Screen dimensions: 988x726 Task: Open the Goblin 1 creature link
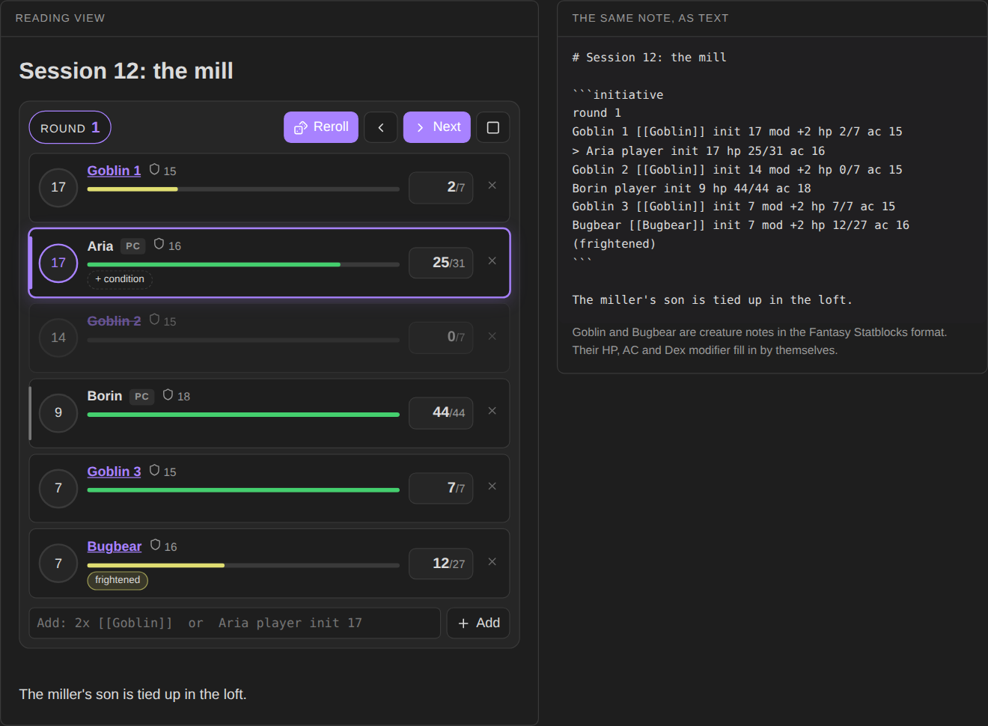[114, 171]
